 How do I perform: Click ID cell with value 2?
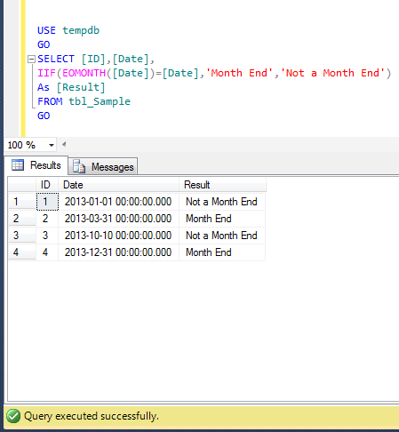pyautogui.click(x=47, y=219)
